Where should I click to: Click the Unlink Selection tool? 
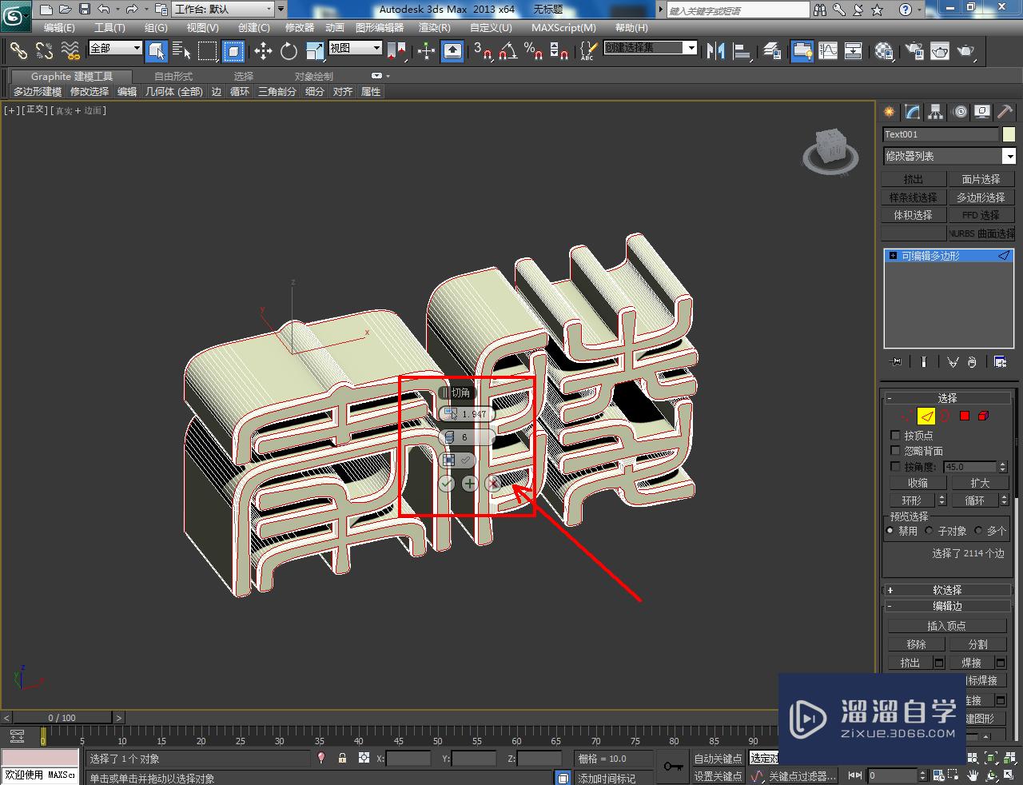(44, 51)
